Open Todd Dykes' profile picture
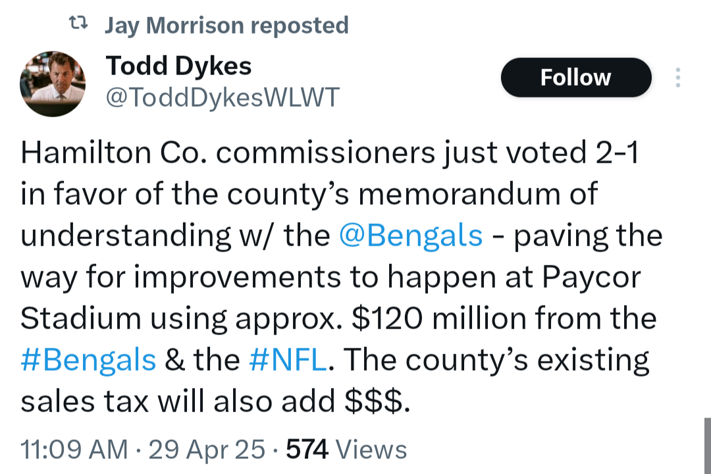 53,84
